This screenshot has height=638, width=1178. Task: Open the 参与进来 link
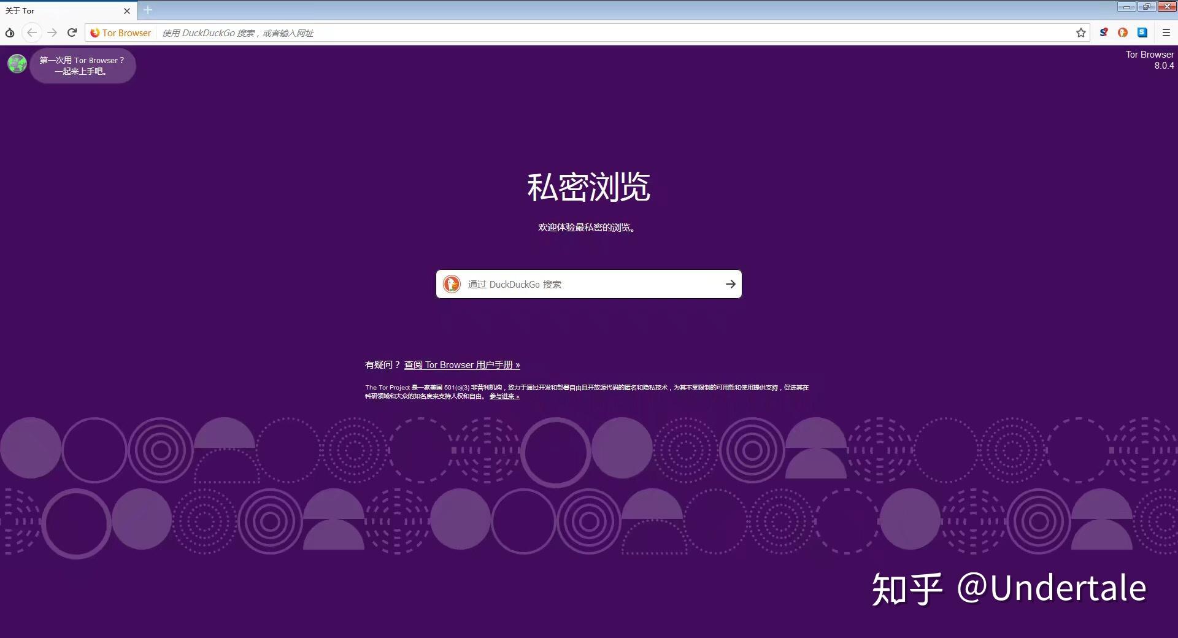[504, 396]
